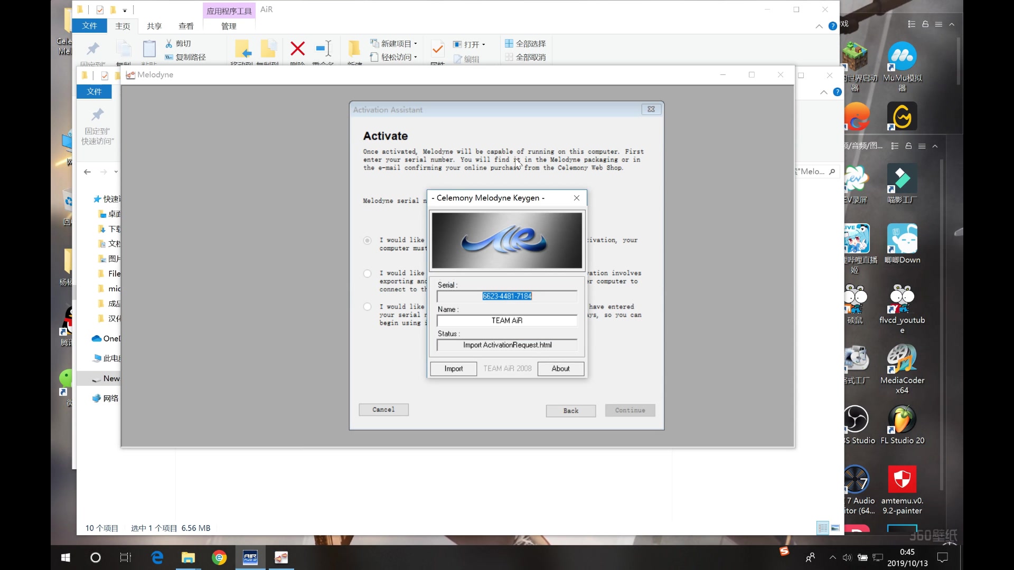Image resolution: width=1014 pixels, height=570 pixels.
Task: Click Back in Activation Assistant
Action: [x=571, y=411]
